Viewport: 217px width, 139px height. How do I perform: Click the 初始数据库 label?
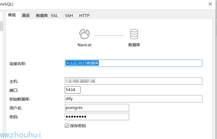(20, 99)
